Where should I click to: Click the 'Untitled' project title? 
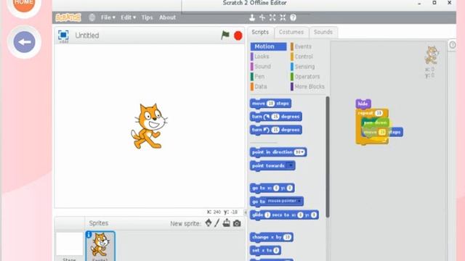87,36
